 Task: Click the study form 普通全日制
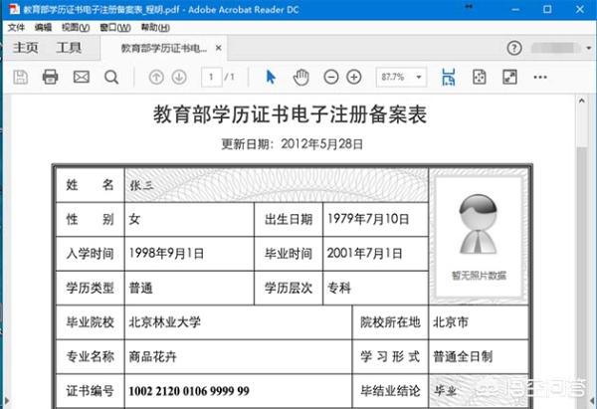(x=463, y=356)
